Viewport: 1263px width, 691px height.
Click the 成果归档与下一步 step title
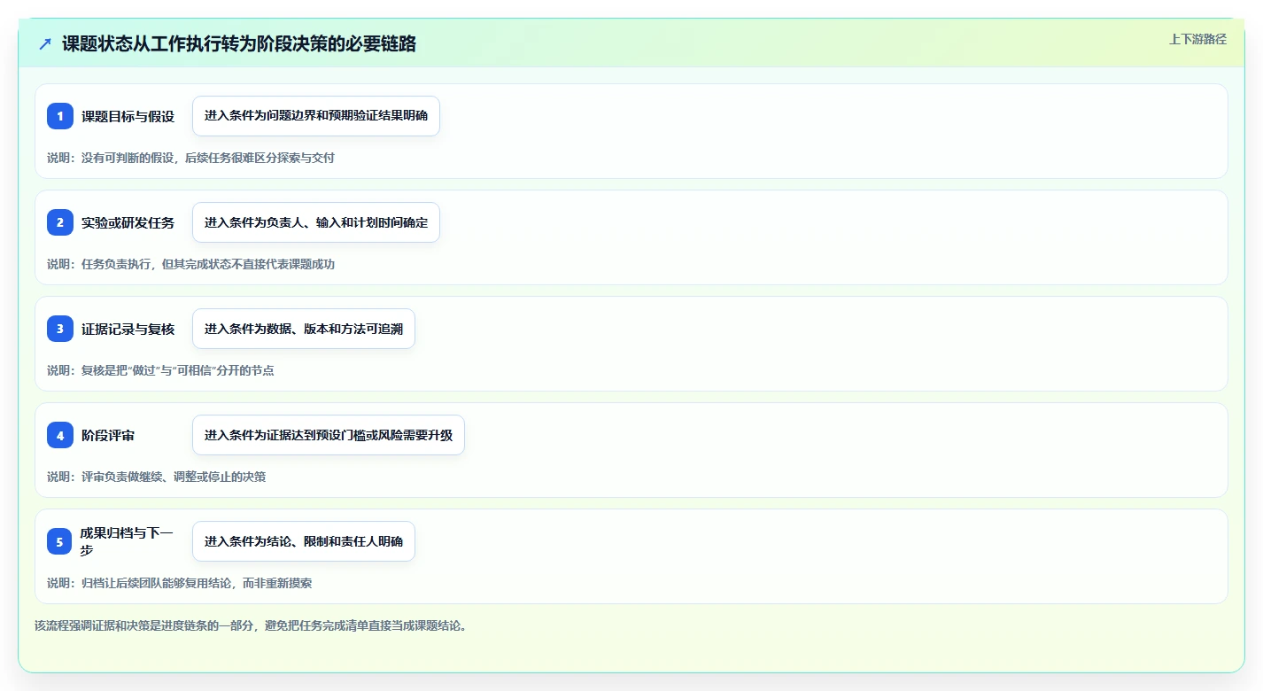pyautogui.click(x=128, y=541)
